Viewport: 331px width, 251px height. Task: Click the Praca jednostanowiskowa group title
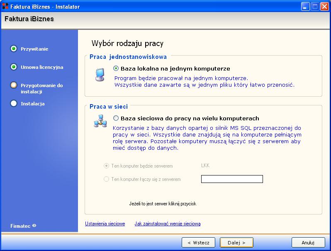[128, 57]
